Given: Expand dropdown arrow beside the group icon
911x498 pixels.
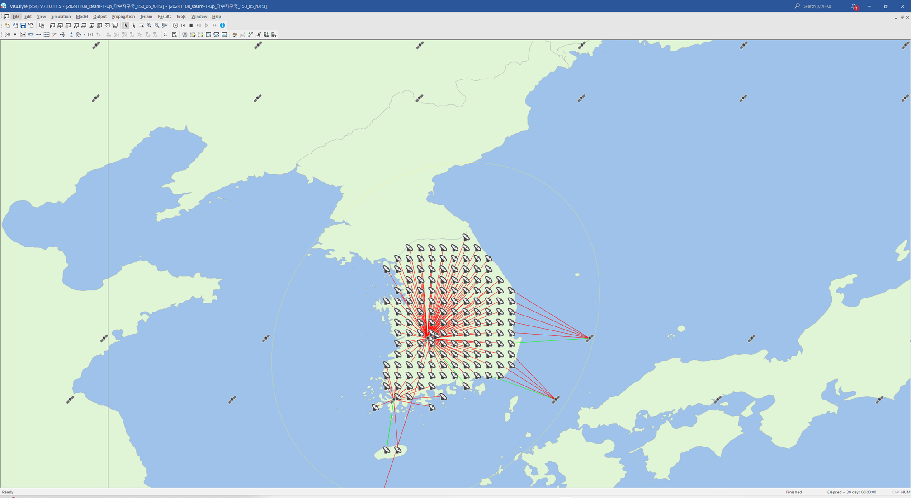Looking at the screenshot, I should point(85,35).
